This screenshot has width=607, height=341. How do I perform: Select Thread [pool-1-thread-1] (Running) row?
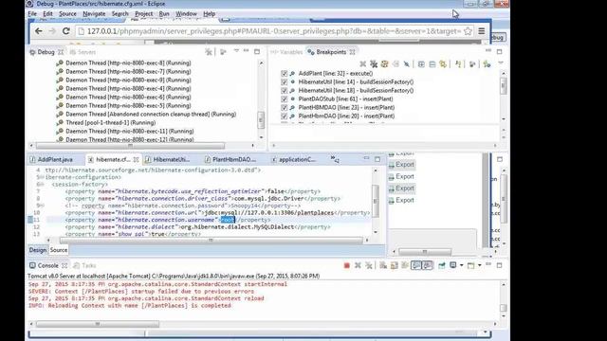tap(110, 122)
